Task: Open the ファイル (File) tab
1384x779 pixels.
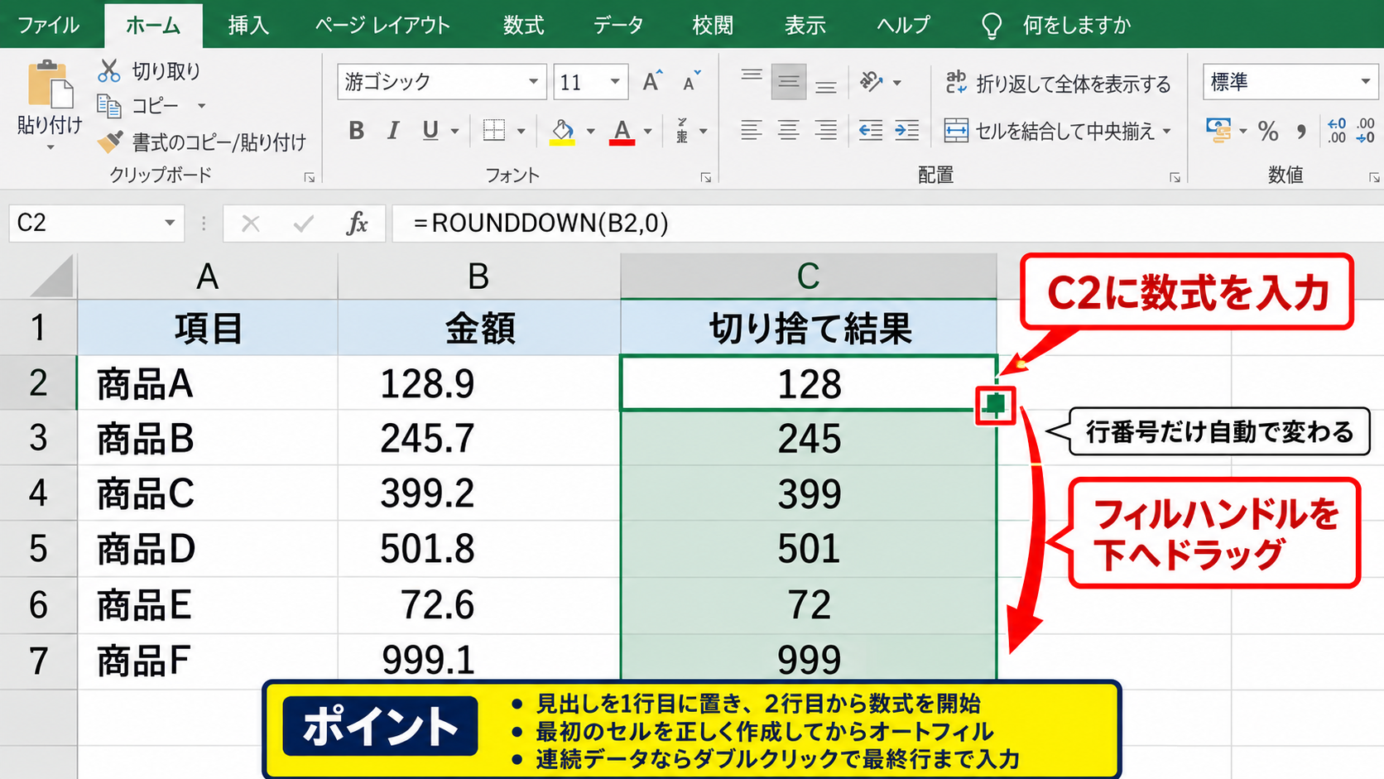Action: (48, 25)
